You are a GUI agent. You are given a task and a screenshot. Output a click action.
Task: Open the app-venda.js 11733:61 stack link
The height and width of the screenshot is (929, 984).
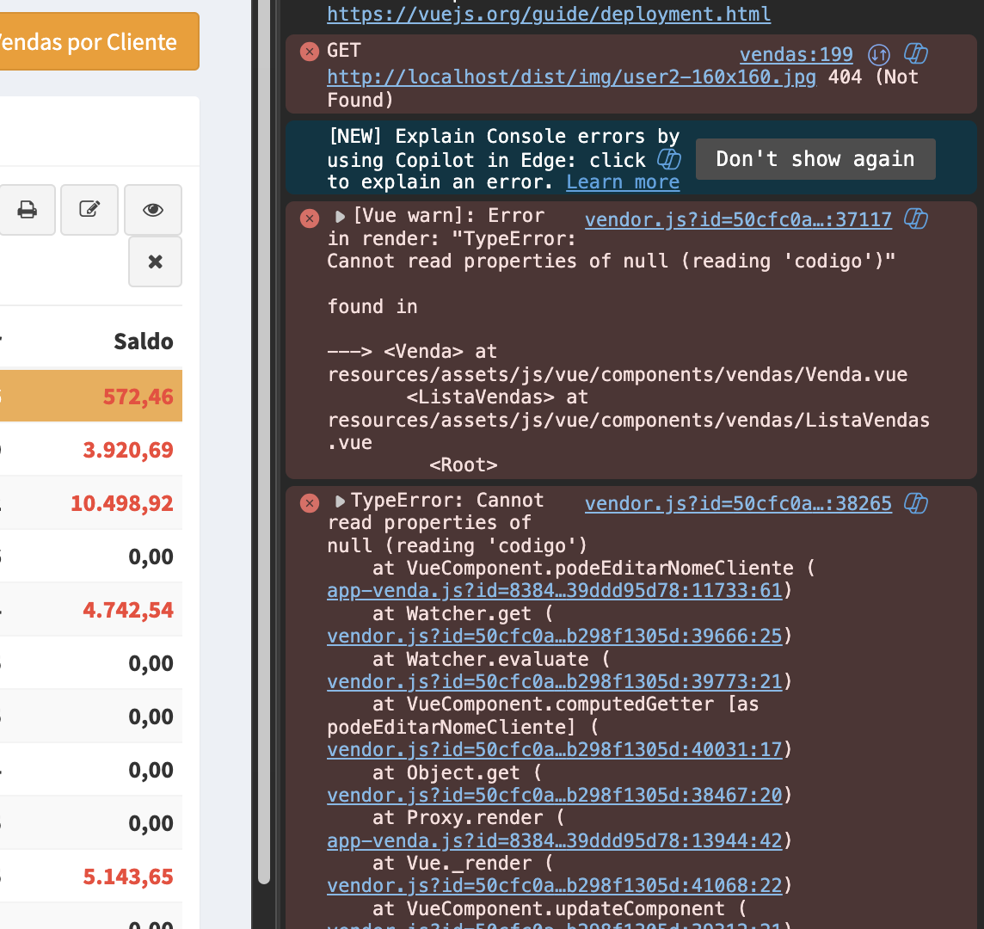tap(554, 591)
